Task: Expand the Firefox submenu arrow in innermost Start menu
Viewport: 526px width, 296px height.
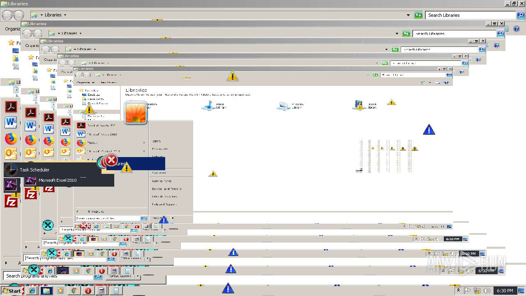Action: 144,143
